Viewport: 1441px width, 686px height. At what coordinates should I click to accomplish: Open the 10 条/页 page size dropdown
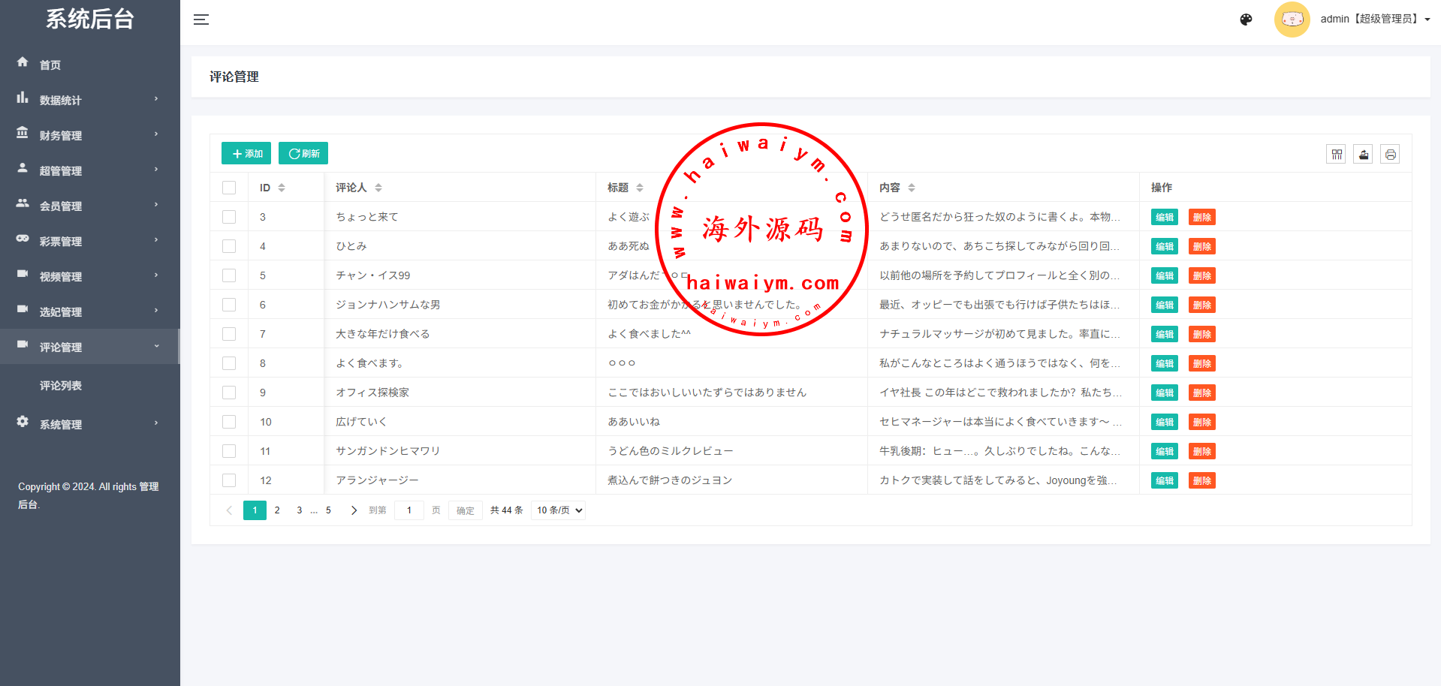558,510
